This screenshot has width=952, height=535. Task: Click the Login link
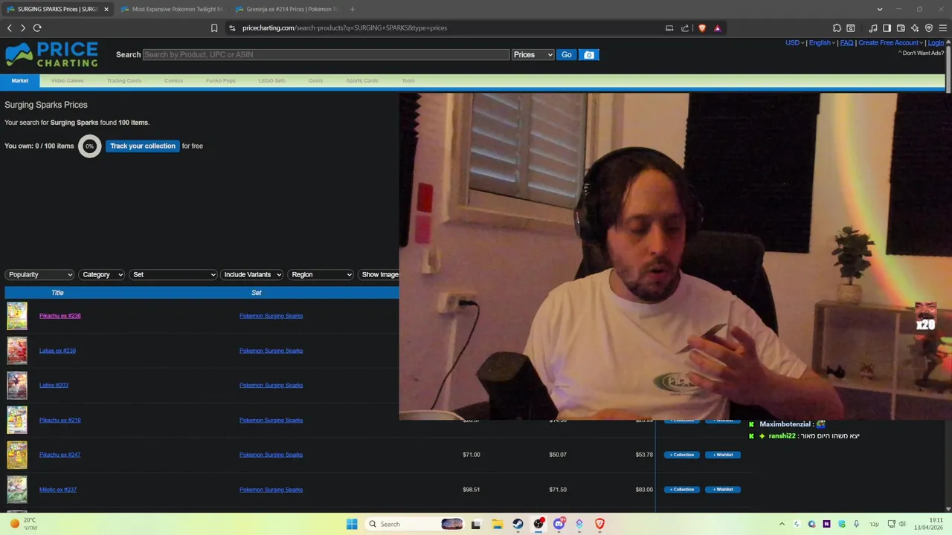point(936,43)
